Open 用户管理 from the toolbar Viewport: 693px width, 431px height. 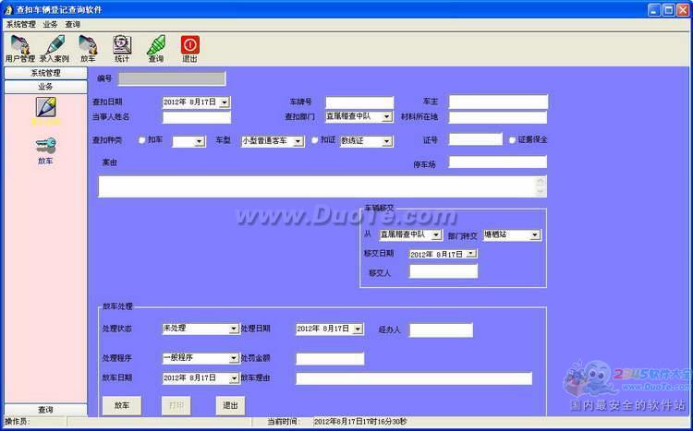point(18,48)
